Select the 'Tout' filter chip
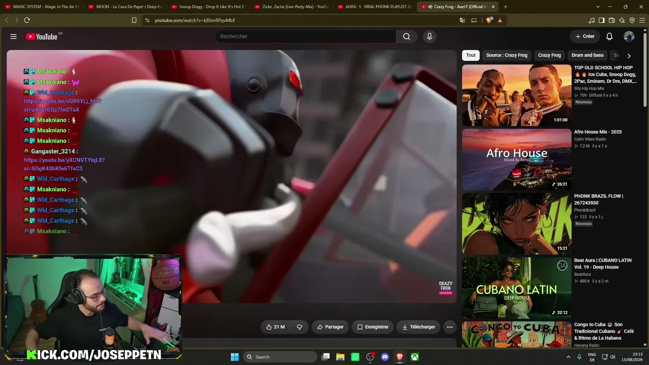This screenshot has width=649, height=365. [x=471, y=55]
